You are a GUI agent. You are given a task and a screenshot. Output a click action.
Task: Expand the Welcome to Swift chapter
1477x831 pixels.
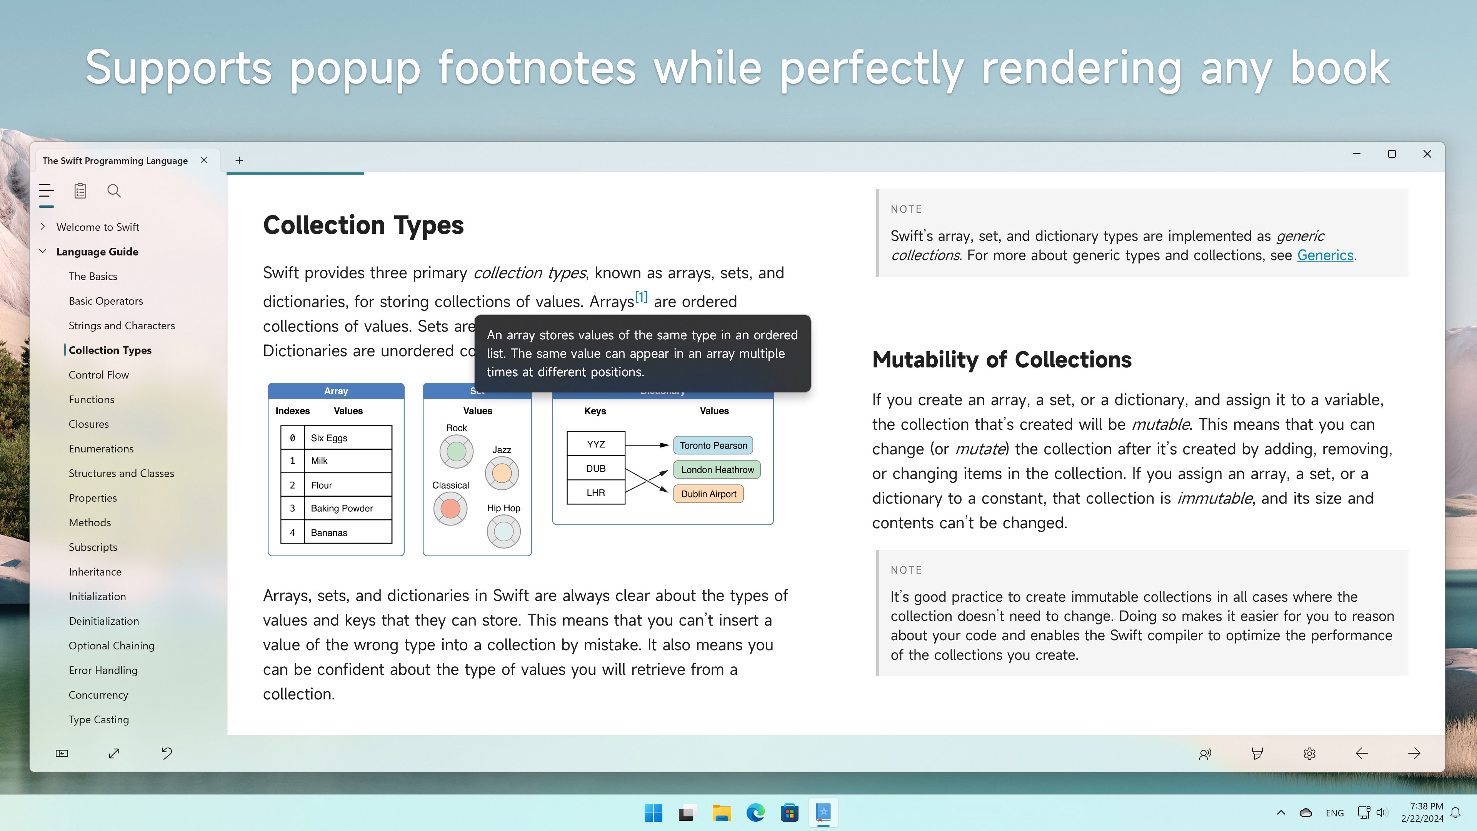click(x=43, y=227)
